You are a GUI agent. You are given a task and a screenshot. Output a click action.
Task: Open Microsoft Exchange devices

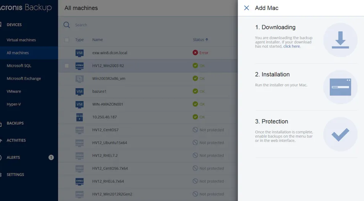(x=24, y=79)
